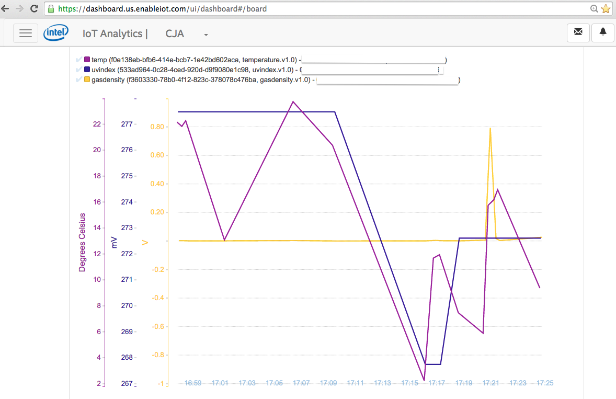
Task: Reload the page in the browser
Action: (x=34, y=8)
